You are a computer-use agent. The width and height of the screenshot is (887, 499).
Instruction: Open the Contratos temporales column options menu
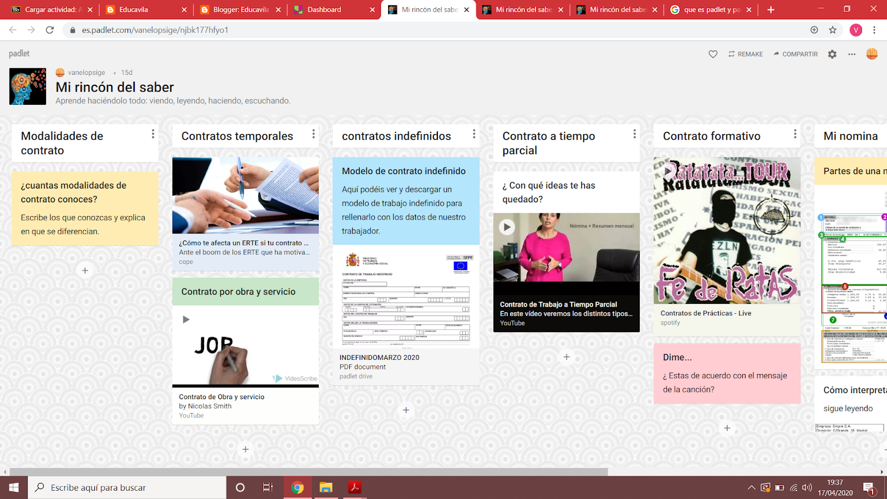tap(313, 135)
